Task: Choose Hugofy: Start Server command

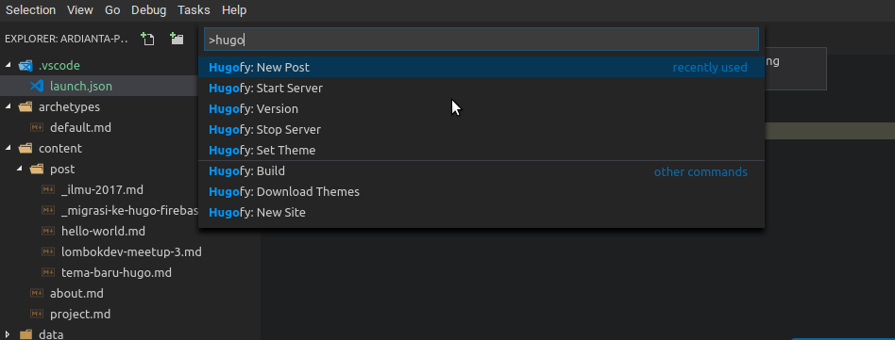Action: tap(481, 89)
